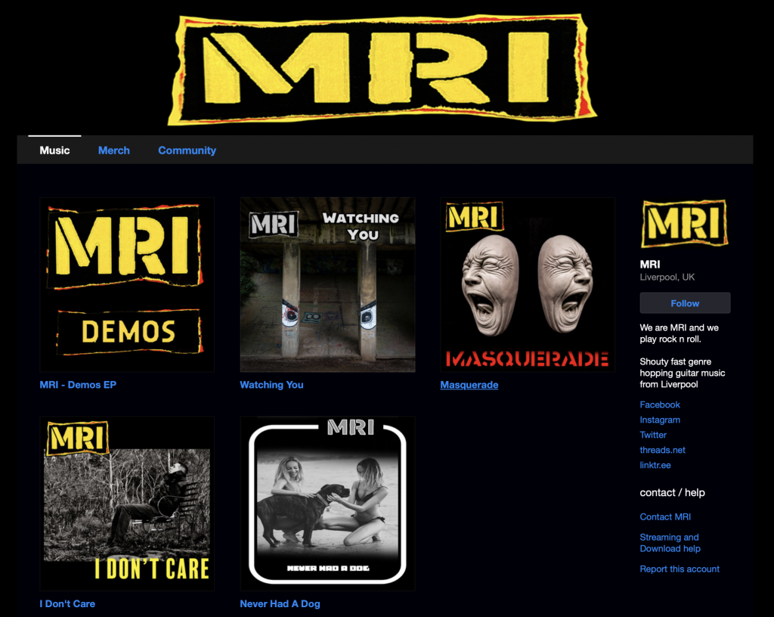Click the Watching You album artwork

[327, 284]
